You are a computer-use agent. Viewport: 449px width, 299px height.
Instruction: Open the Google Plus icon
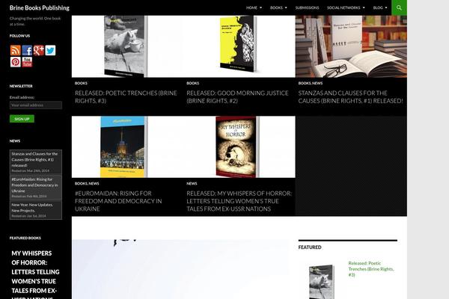(39, 50)
